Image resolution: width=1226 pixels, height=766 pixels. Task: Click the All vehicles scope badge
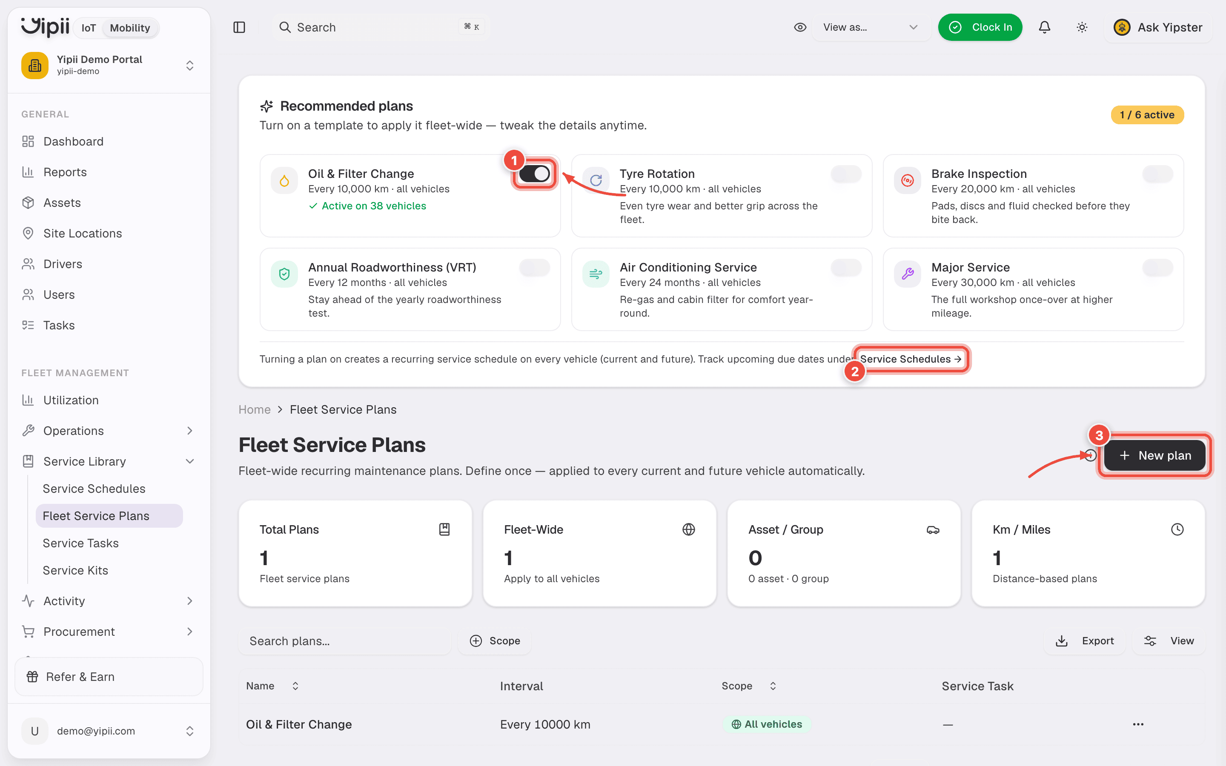tap(767, 724)
